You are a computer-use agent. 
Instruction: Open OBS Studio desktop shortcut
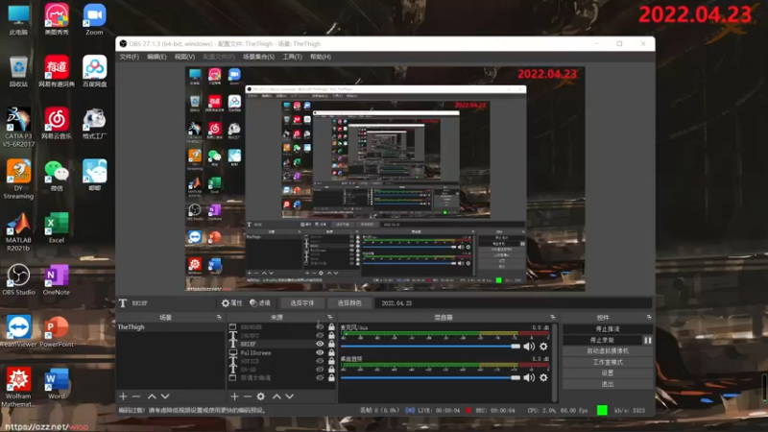[x=18, y=279]
